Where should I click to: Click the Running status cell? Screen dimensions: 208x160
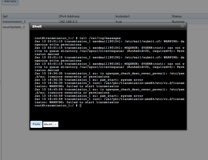pos(190,21)
